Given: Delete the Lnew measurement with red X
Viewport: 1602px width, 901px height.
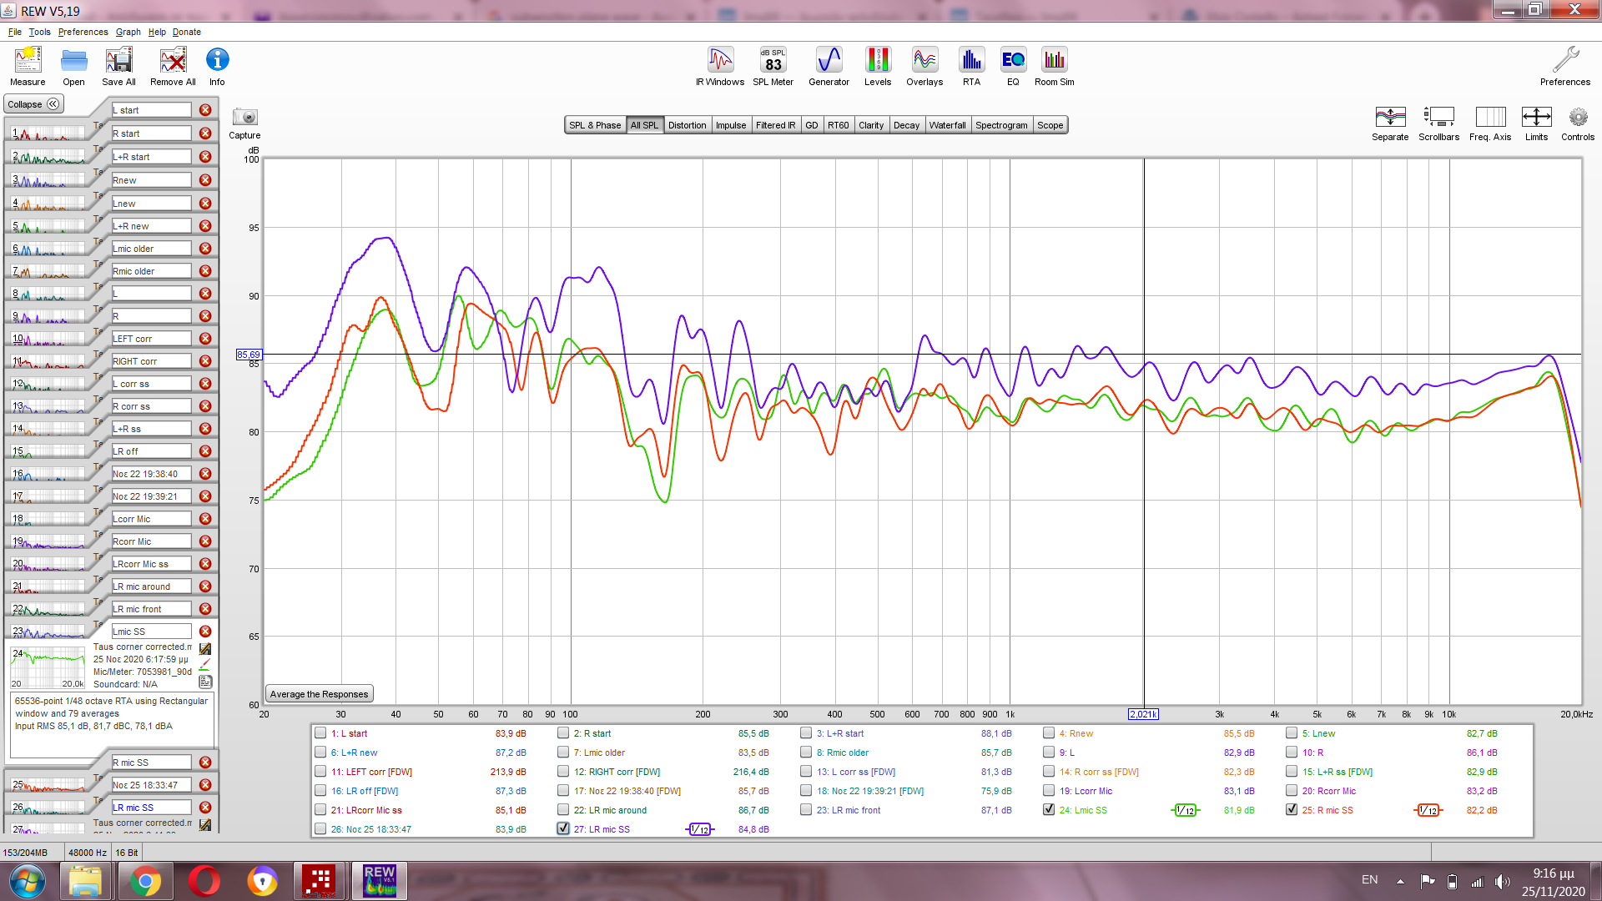Looking at the screenshot, I should (x=205, y=204).
